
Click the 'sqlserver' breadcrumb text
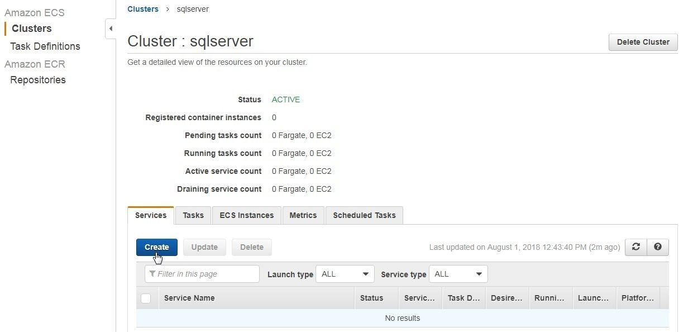coord(193,9)
